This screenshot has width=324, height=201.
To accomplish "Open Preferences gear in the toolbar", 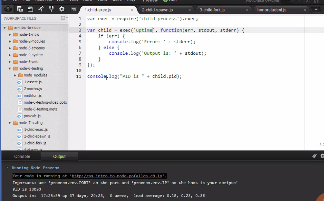I will [x=62, y=9].
